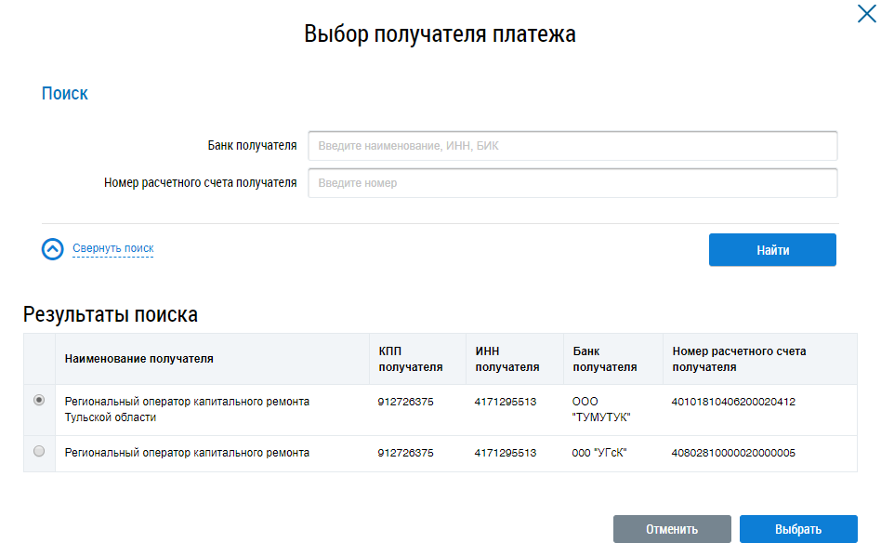Viewport: 881px width, 556px height.
Task: Click account number 40101810406200020412
Action: tap(733, 402)
